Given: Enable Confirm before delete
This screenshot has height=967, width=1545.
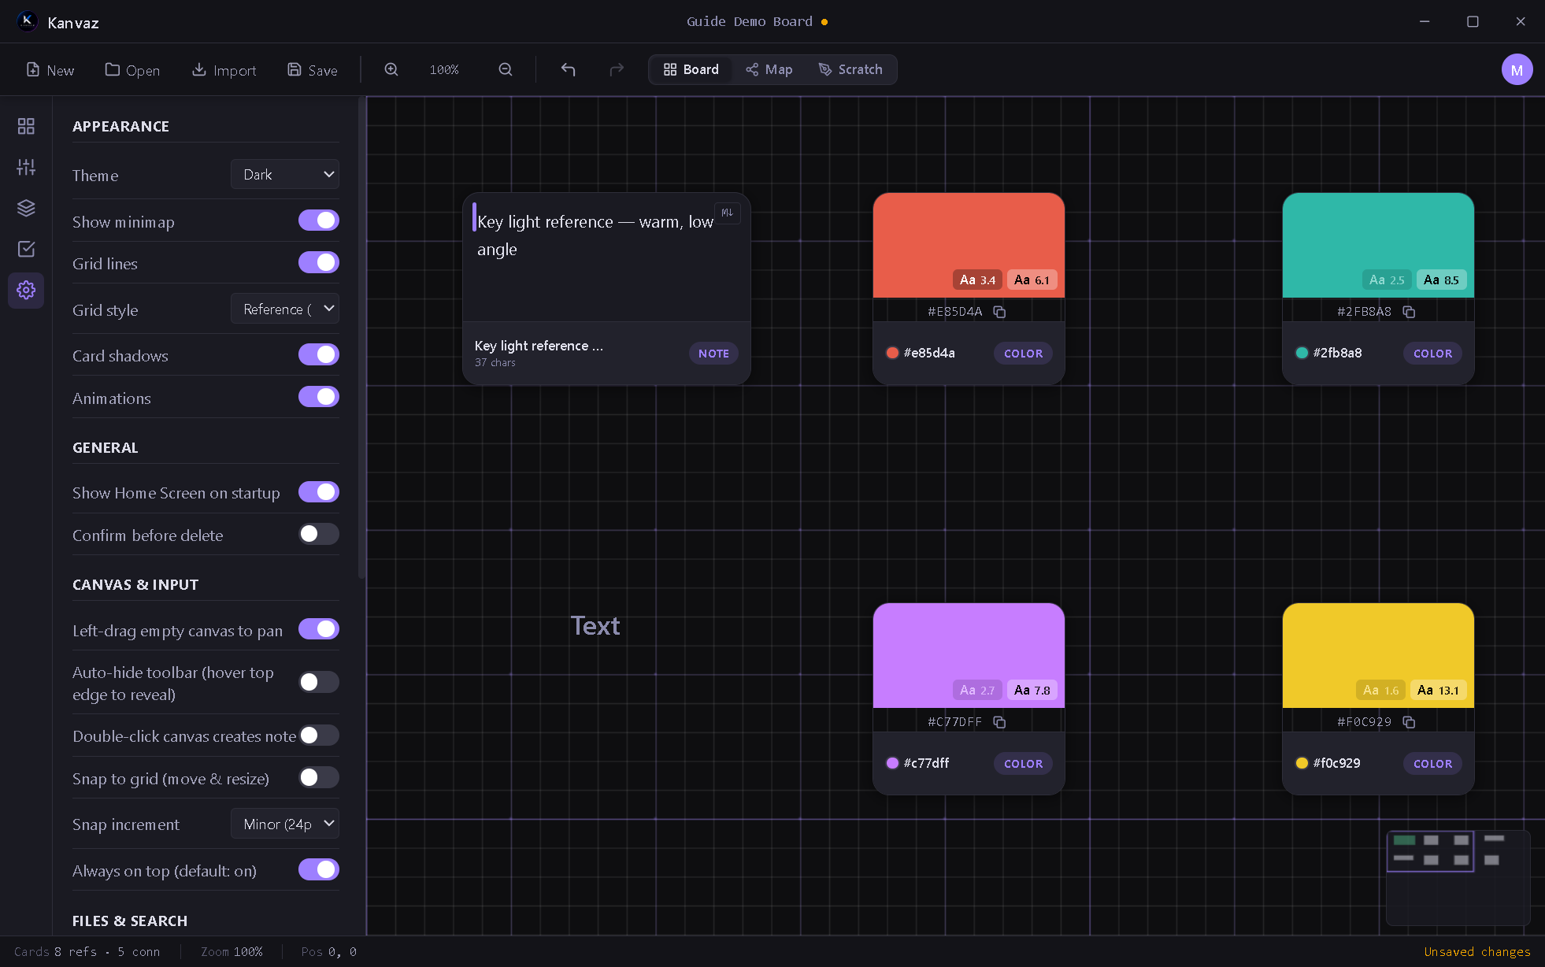Looking at the screenshot, I should click(x=319, y=534).
